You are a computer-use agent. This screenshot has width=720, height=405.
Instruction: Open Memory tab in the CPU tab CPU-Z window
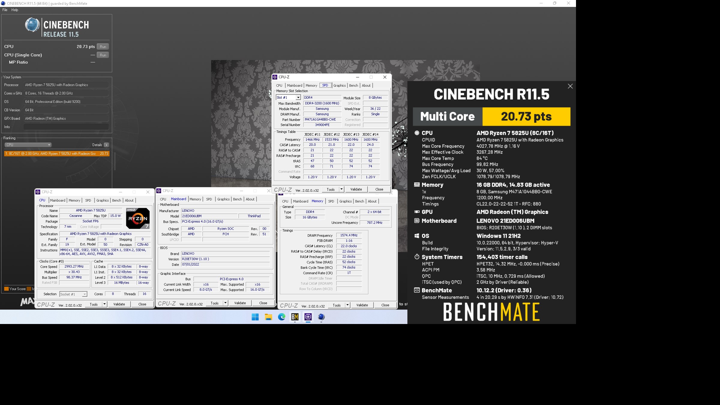(74, 200)
